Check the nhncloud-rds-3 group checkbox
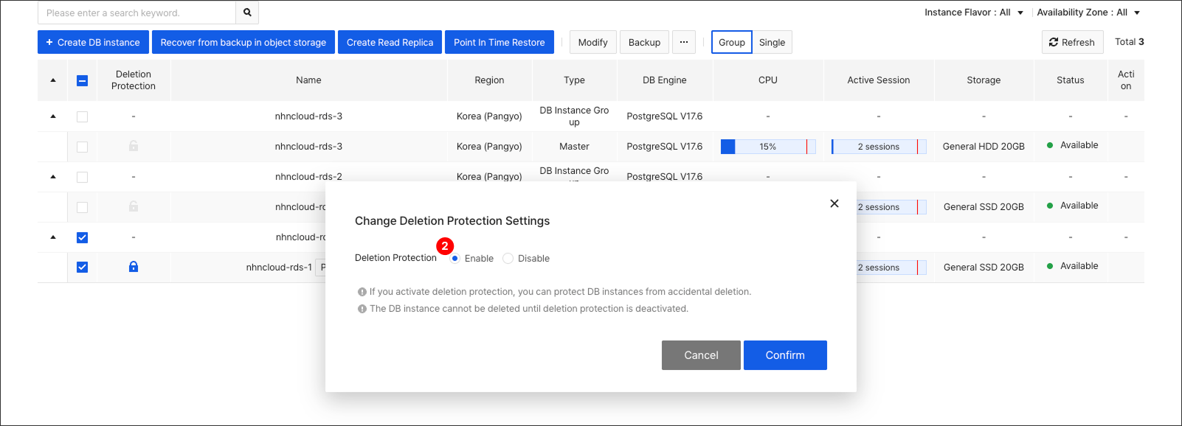1182x426 pixels. (82, 116)
